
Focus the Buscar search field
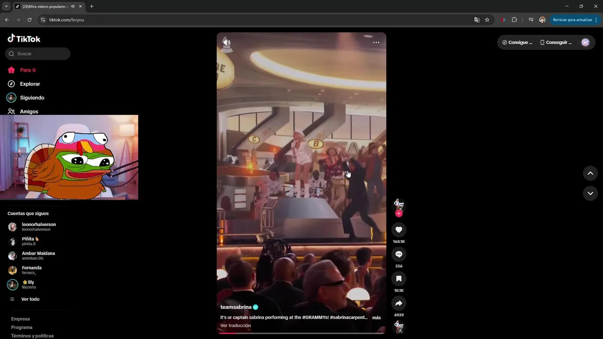tap(38, 54)
